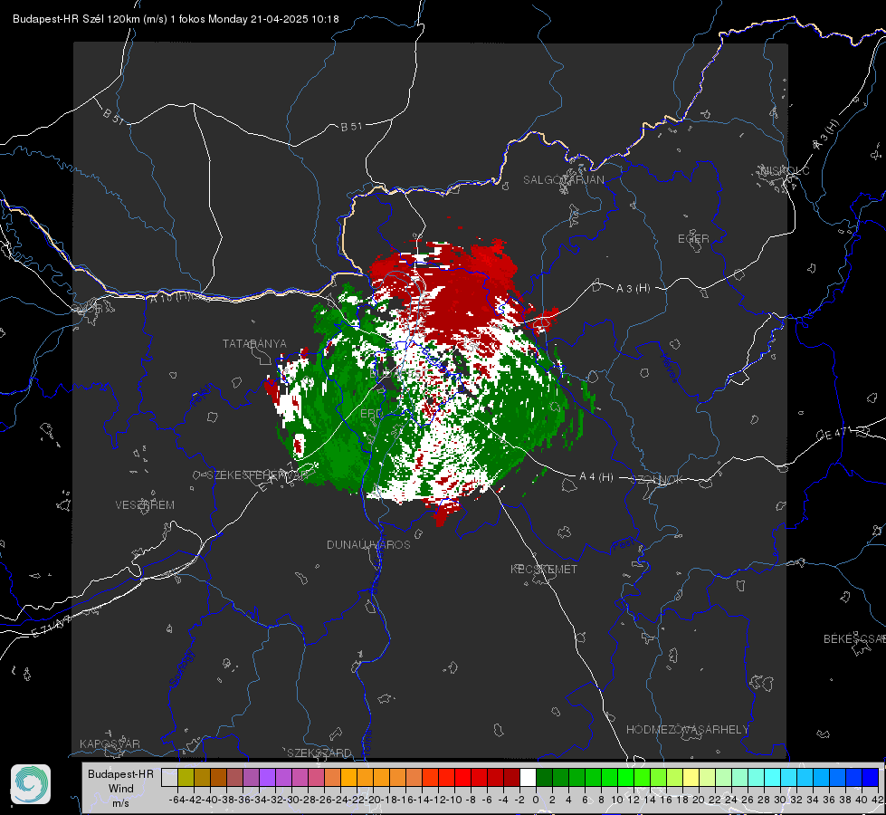This screenshot has height=815, width=886.
Task: Click the swirl logo icon beside the legend
Action: (31, 784)
